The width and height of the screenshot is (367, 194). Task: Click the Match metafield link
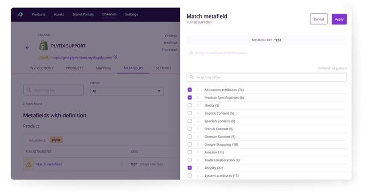(49, 164)
